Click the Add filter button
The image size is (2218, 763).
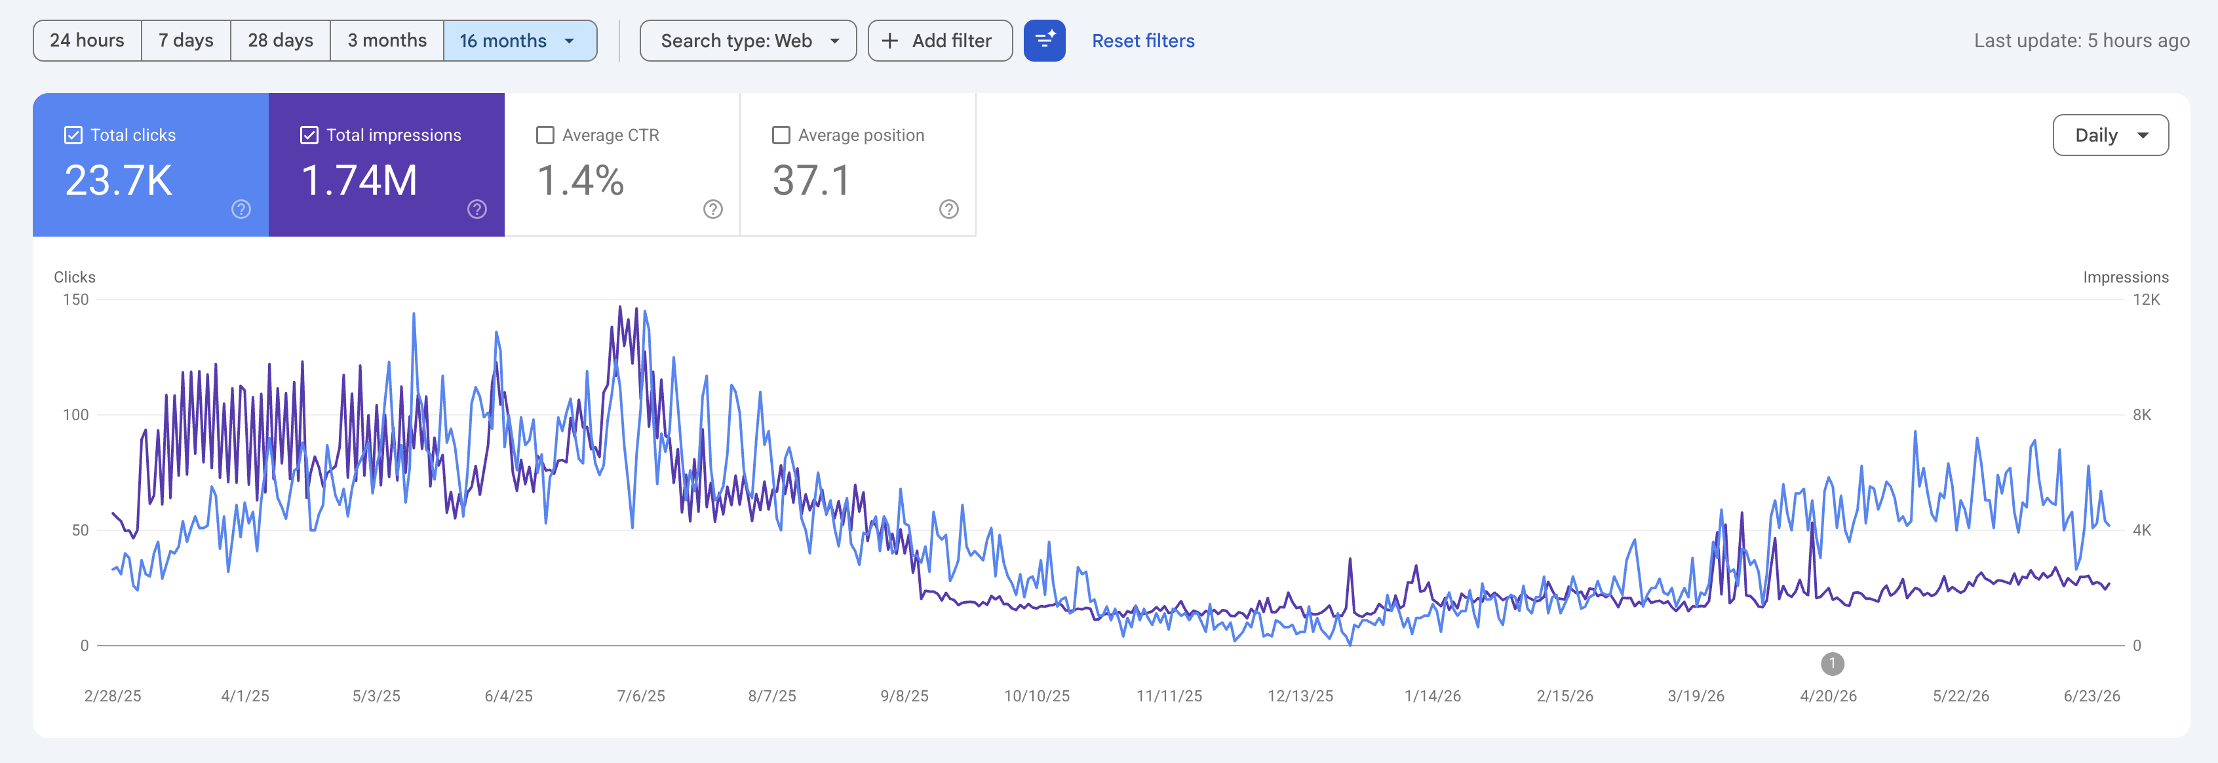click(941, 41)
